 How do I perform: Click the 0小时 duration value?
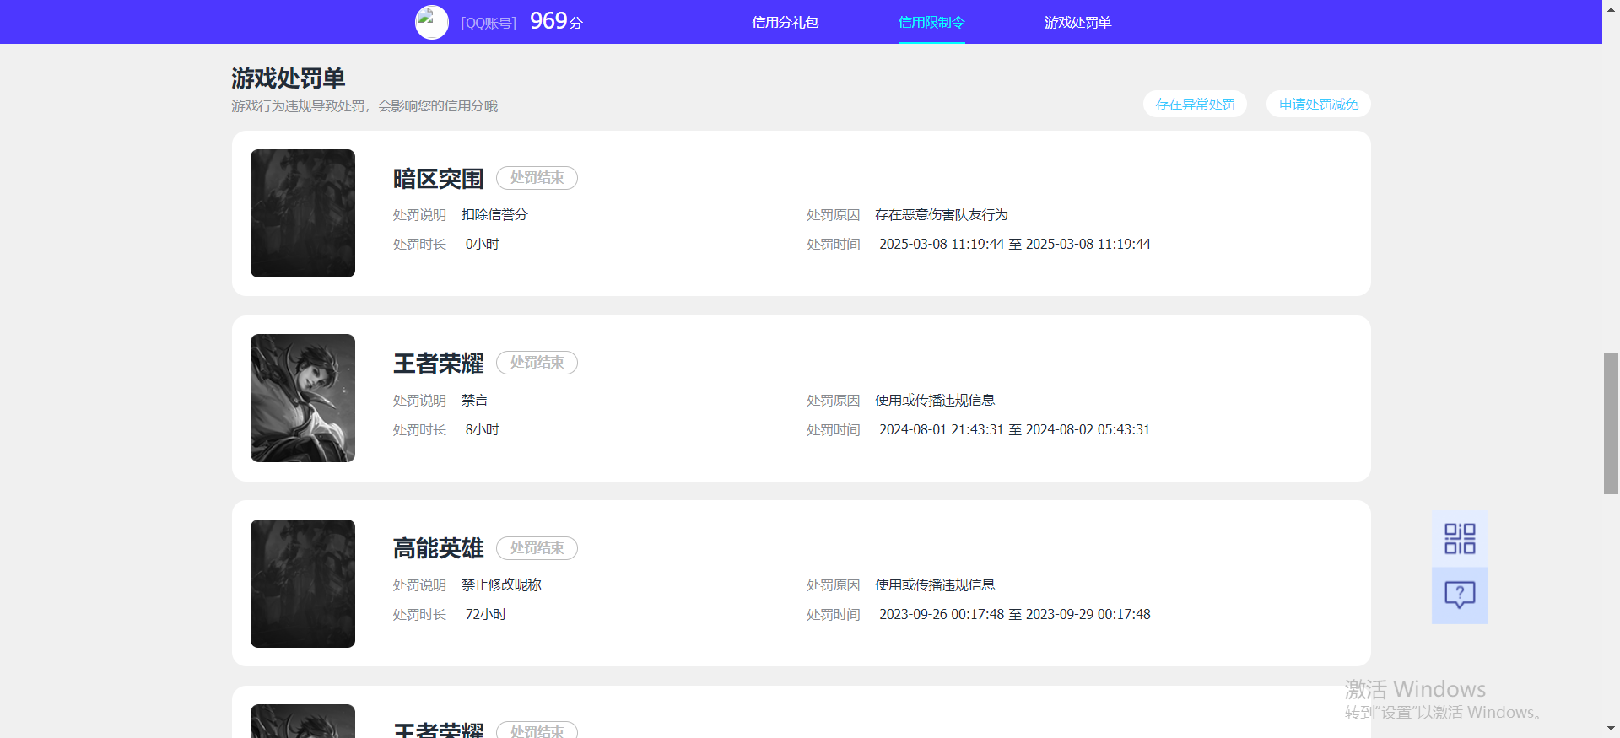point(483,245)
